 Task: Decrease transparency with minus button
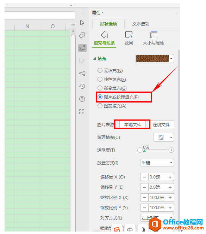coord(140,150)
